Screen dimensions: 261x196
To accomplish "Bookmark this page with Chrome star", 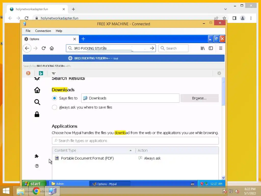I will coord(224,18).
